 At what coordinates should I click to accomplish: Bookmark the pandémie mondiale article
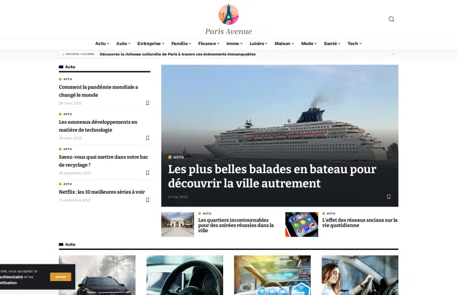click(147, 103)
